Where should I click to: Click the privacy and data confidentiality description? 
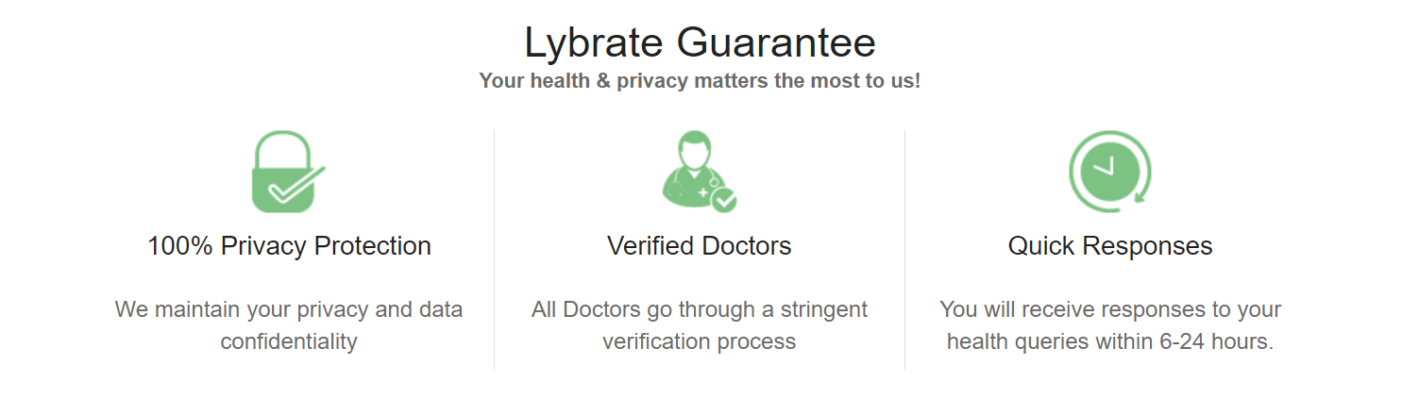coord(289,325)
